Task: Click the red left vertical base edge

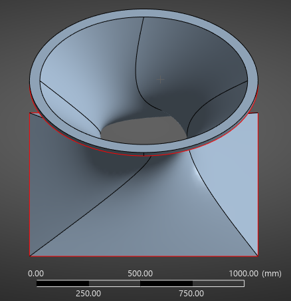Action: tap(29, 184)
